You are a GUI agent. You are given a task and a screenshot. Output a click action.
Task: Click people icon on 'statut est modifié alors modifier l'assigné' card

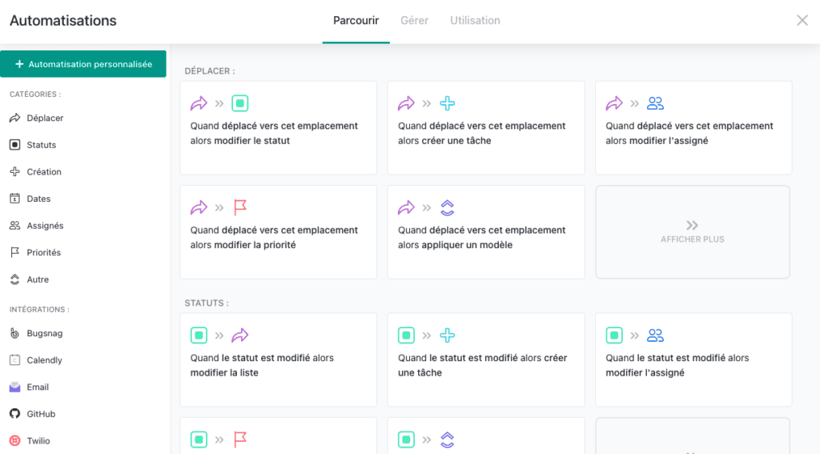click(x=655, y=335)
